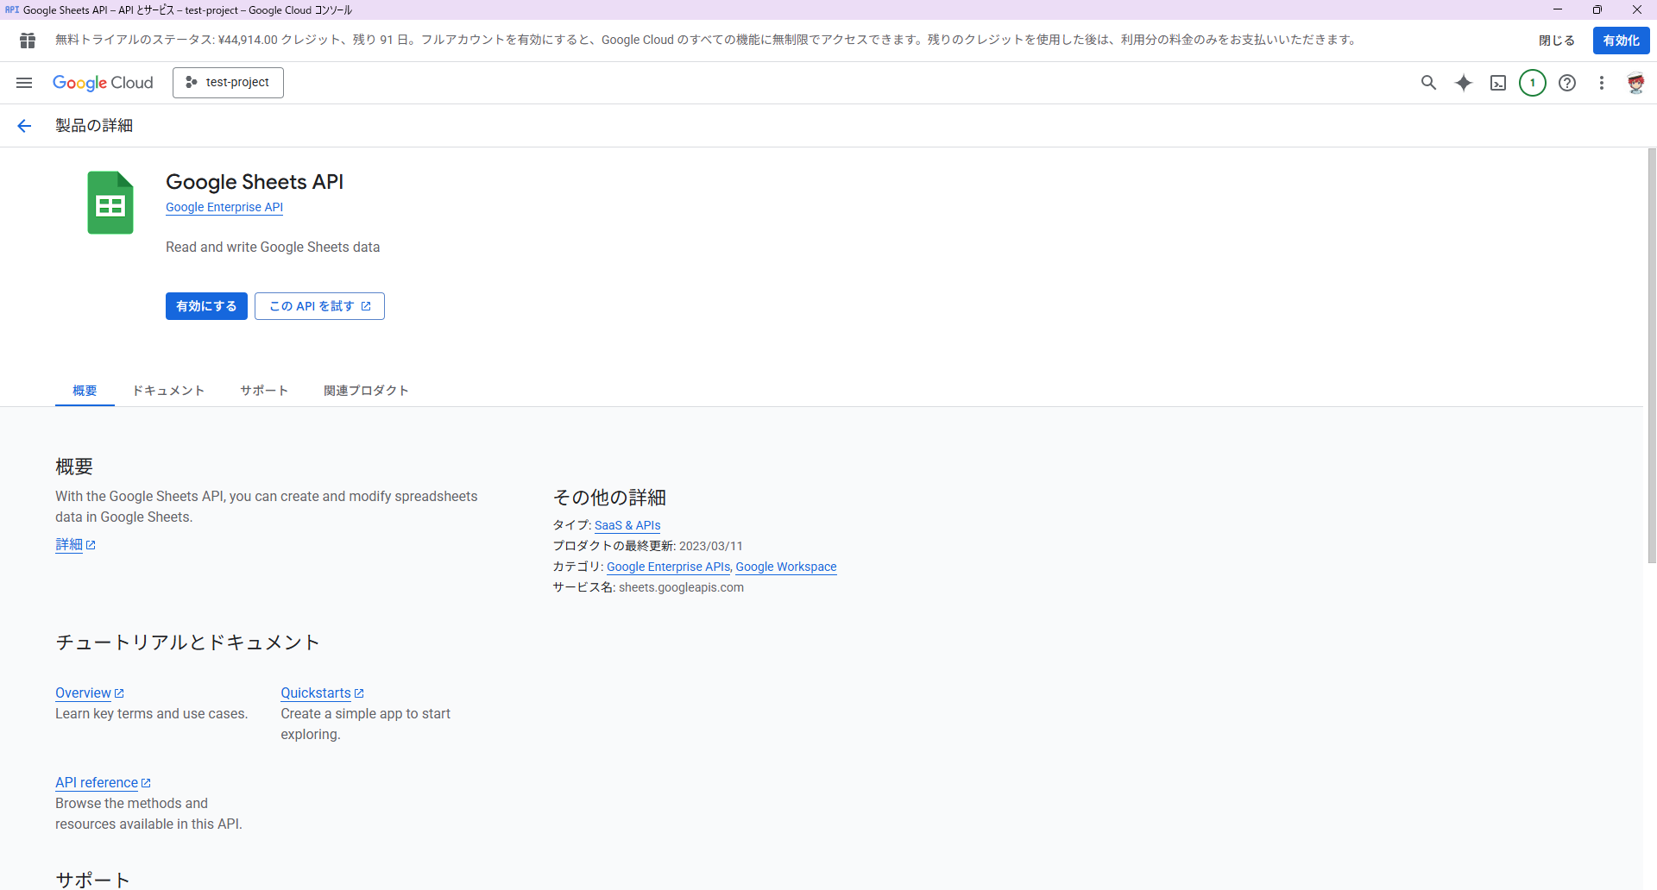This screenshot has width=1657, height=890.
Task: Go back using the left arrow
Action: [x=24, y=126]
